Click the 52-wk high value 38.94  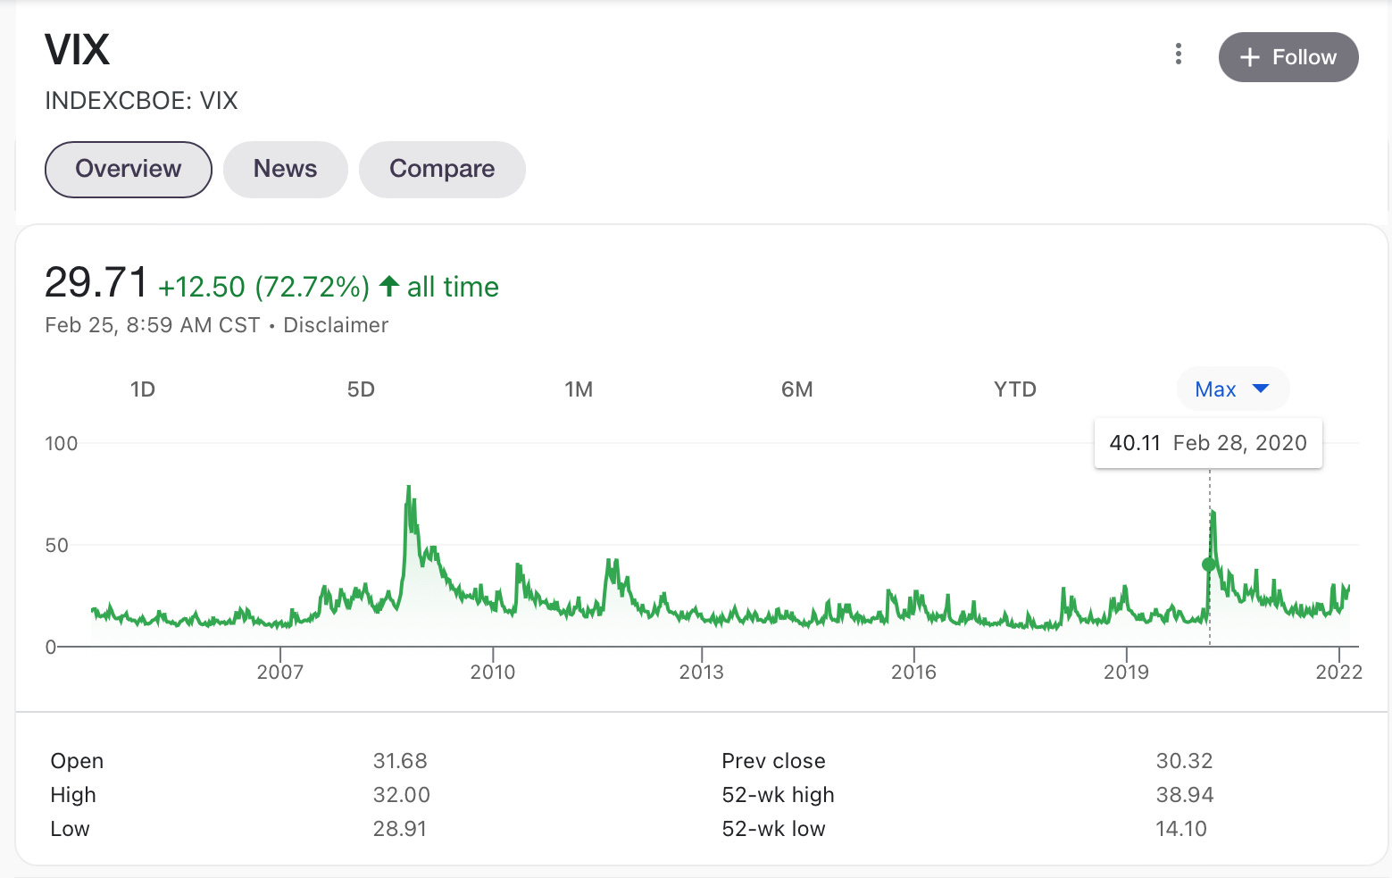tap(1185, 795)
